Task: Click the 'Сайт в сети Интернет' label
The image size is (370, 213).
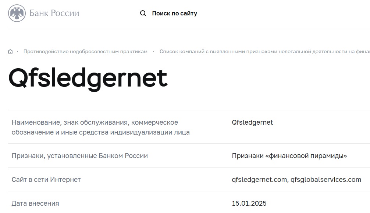Action: [46, 180]
